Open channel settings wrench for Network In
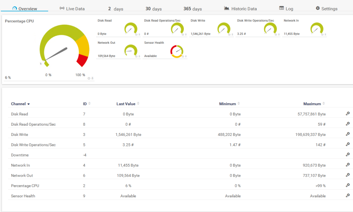Image resolution: width=353 pixels, height=212 pixels. coord(347,165)
